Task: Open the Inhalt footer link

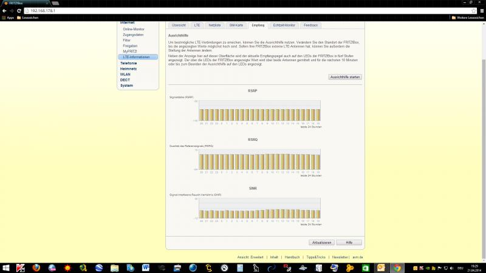Action: (274, 257)
